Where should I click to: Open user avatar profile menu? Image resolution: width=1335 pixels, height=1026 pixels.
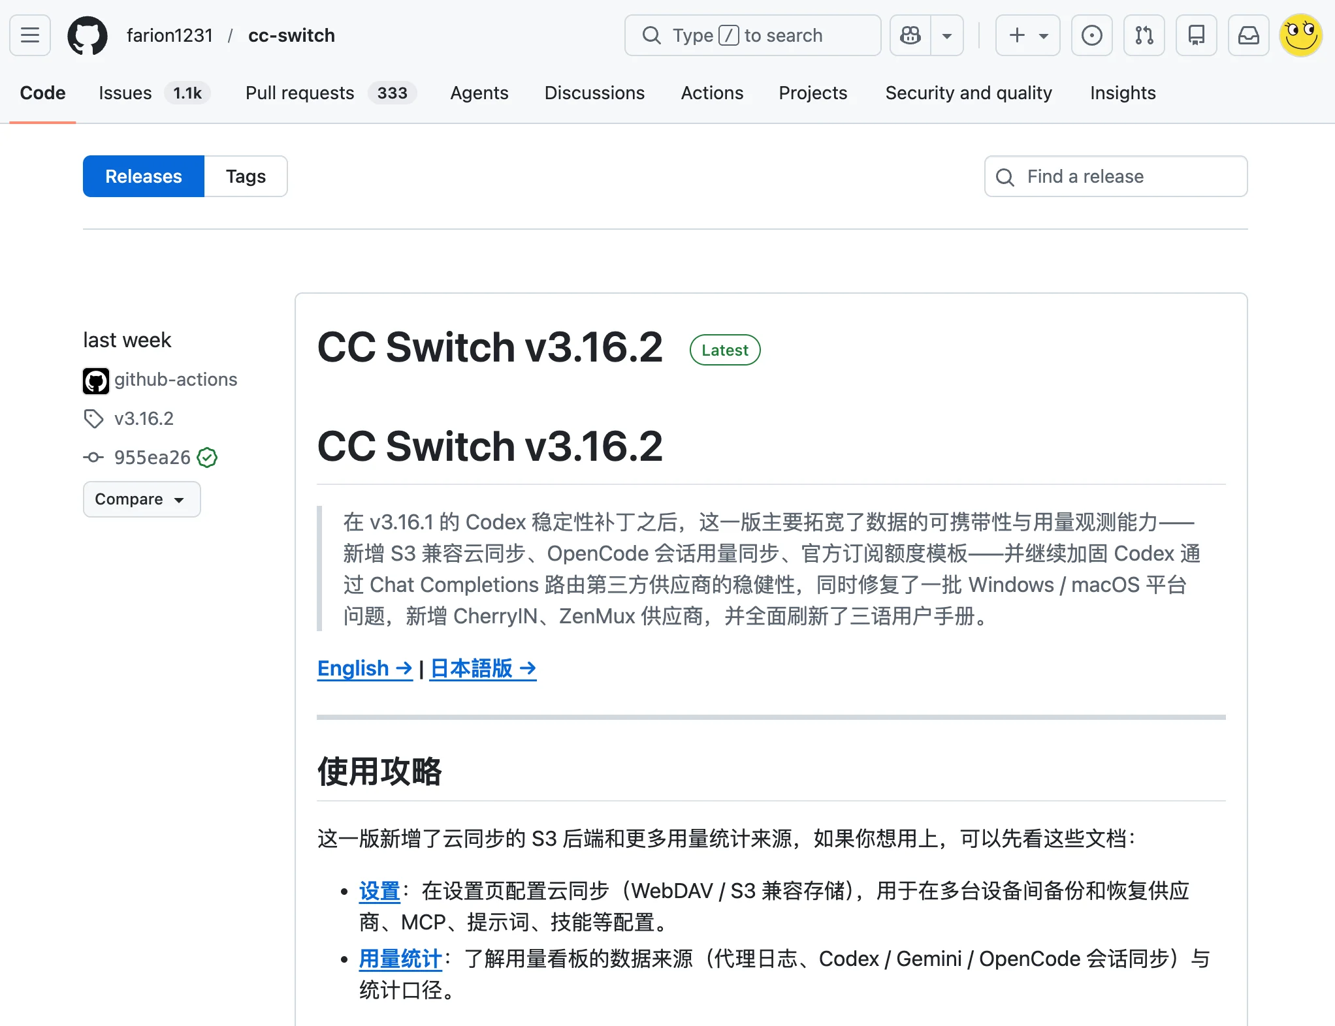click(1301, 35)
